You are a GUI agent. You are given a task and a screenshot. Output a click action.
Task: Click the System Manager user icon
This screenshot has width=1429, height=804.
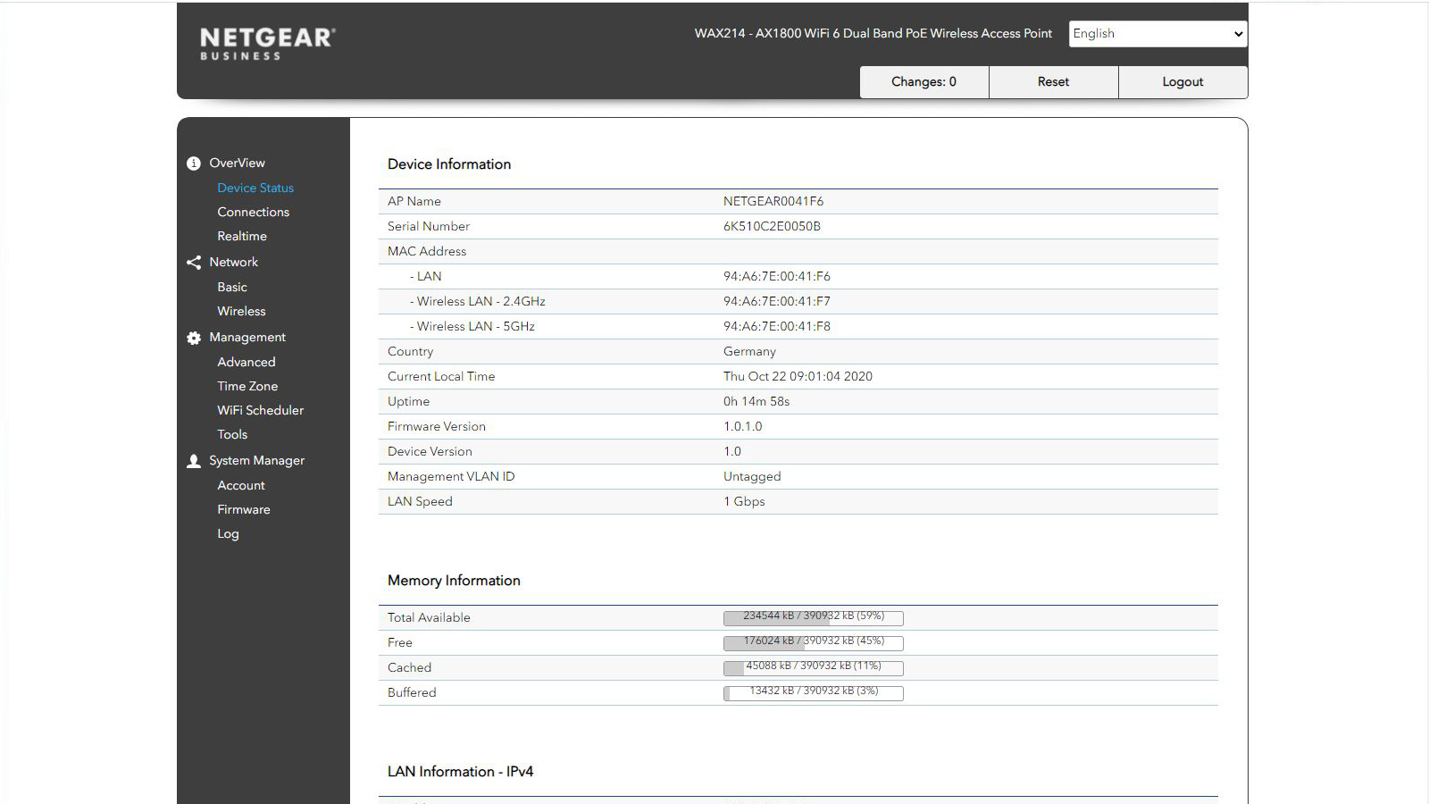pyautogui.click(x=193, y=461)
